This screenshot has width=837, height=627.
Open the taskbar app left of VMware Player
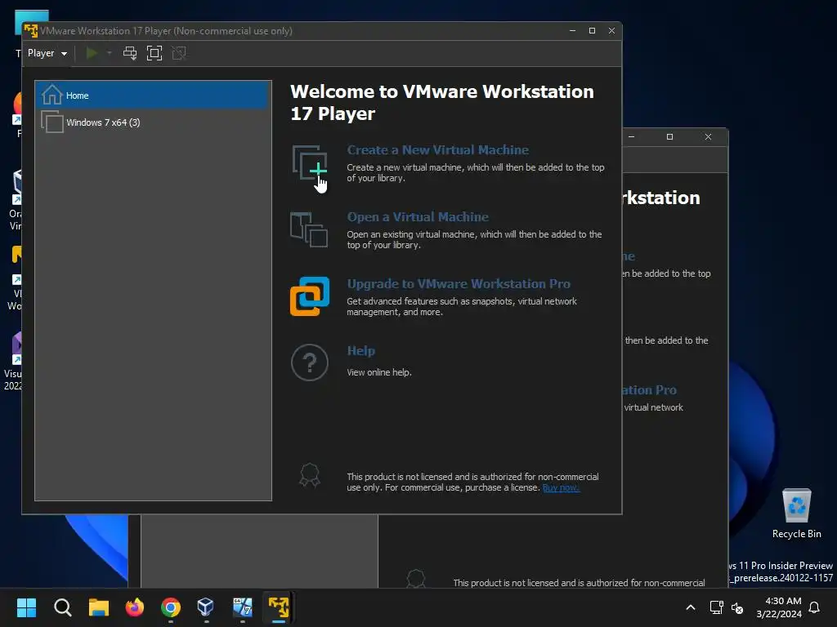coord(242,607)
